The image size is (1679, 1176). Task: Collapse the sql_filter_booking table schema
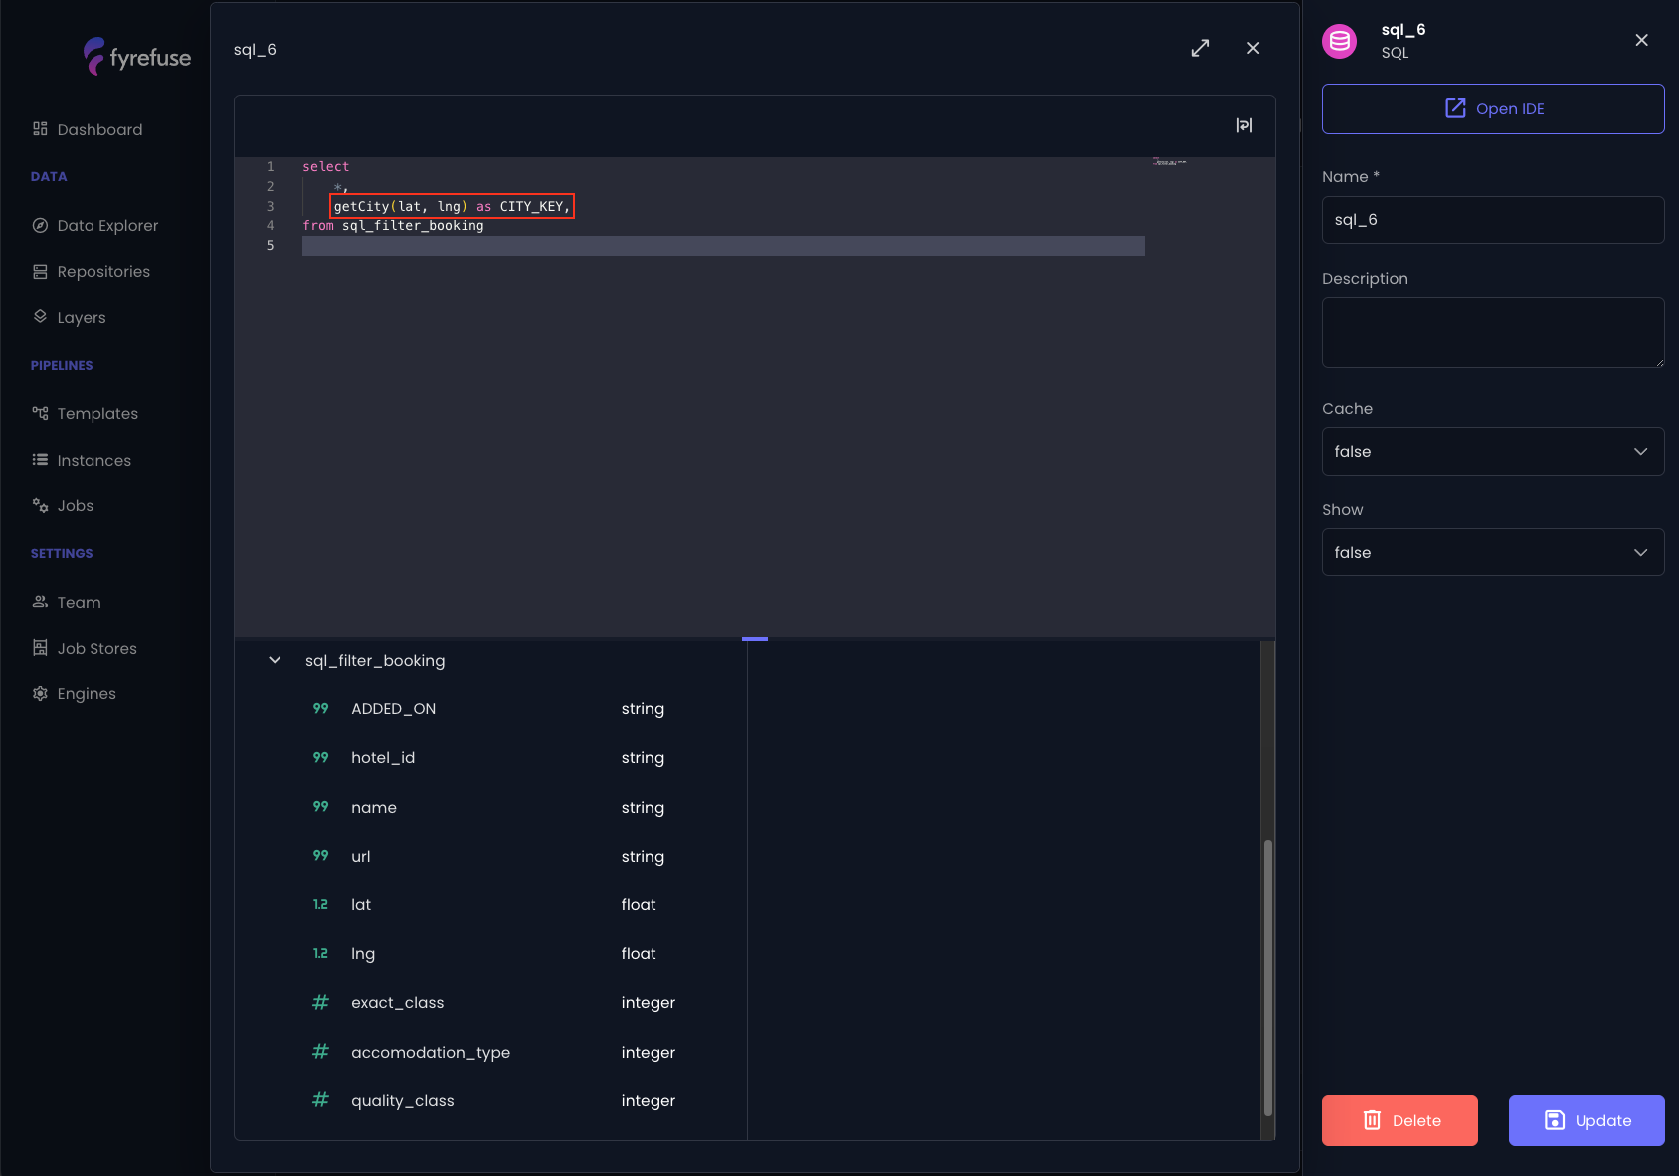click(275, 661)
